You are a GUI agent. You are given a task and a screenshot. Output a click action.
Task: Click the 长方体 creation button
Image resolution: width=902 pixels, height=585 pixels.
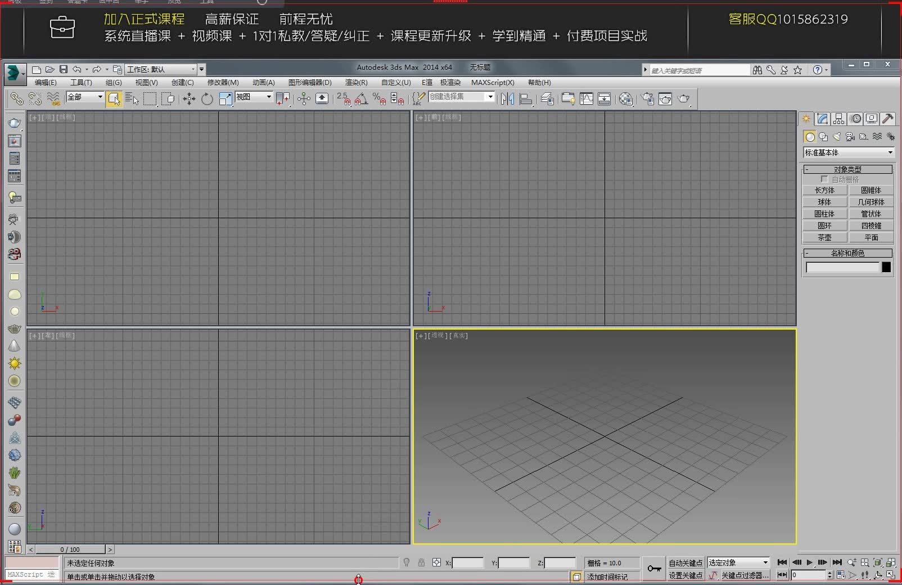coord(824,190)
